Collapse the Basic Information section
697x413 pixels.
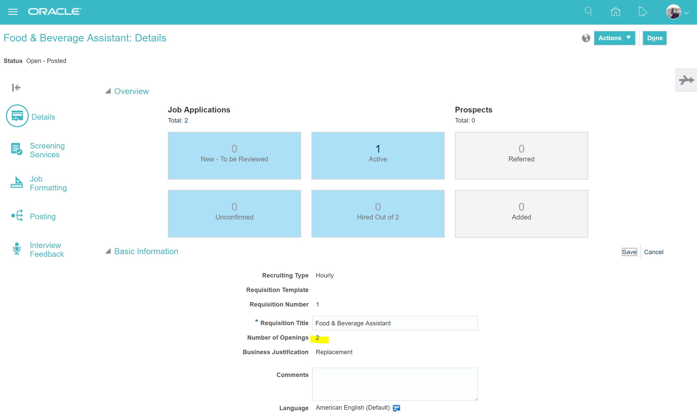(108, 251)
